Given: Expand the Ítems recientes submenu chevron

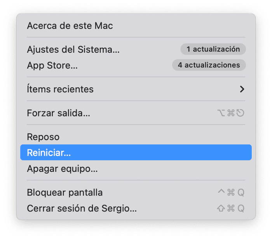Looking at the screenshot, I should 242,89.
